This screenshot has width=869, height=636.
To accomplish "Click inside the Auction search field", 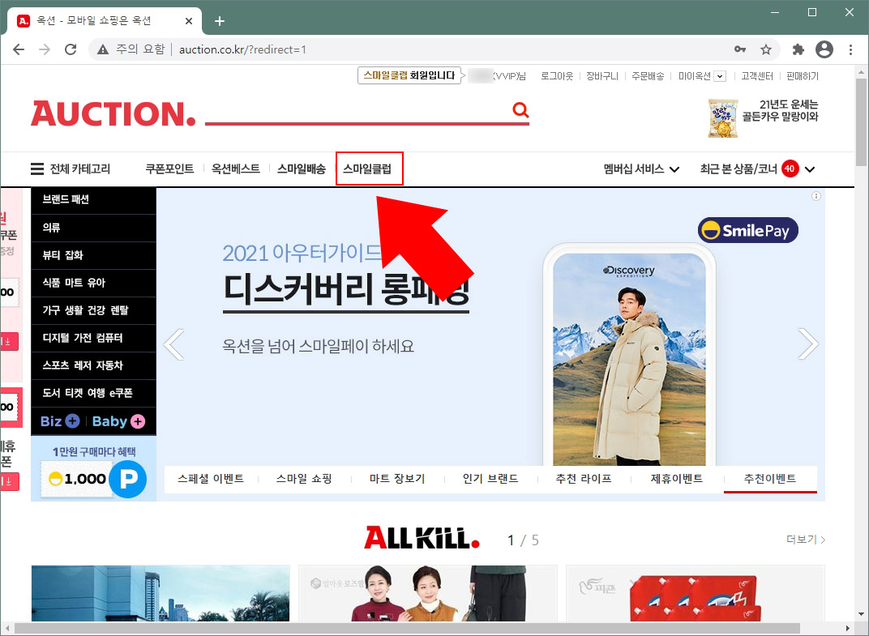I will (x=357, y=109).
